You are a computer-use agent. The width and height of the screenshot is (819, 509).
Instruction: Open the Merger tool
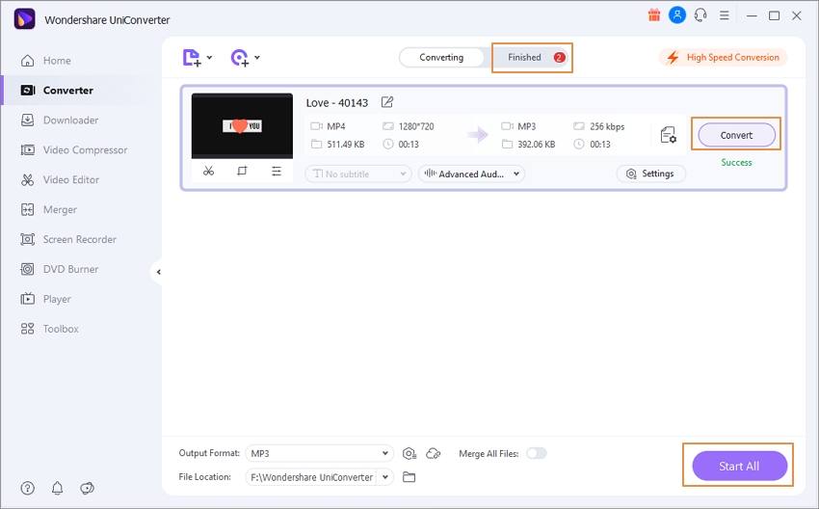pyautogui.click(x=48, y=209)
